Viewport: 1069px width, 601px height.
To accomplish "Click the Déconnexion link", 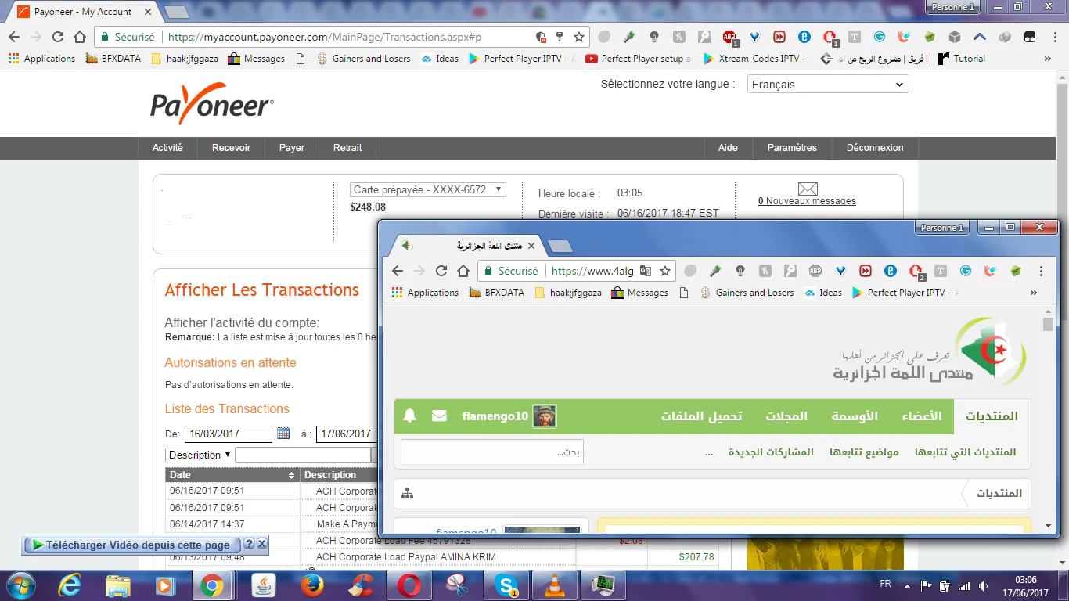I will pos(874,148).
